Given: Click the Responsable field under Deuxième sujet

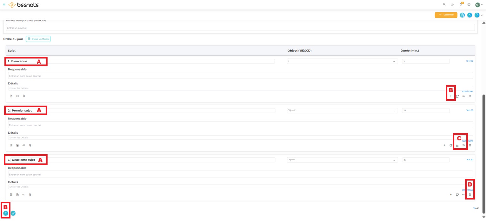Looking at the screenshot, I should pos(240,175).
